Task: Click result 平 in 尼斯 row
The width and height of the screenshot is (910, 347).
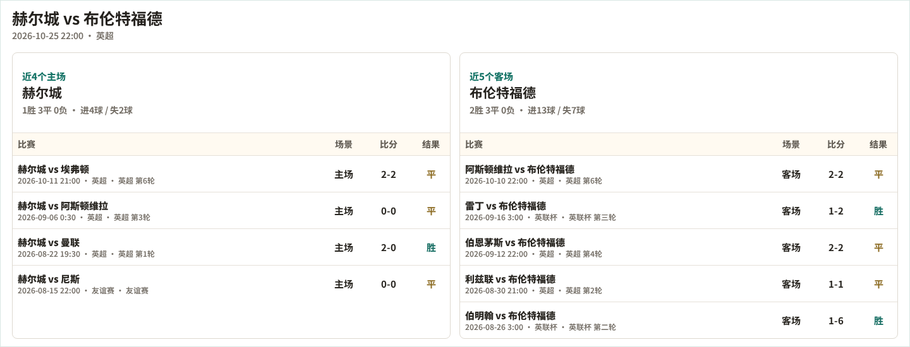Action: tap(431, 284)
